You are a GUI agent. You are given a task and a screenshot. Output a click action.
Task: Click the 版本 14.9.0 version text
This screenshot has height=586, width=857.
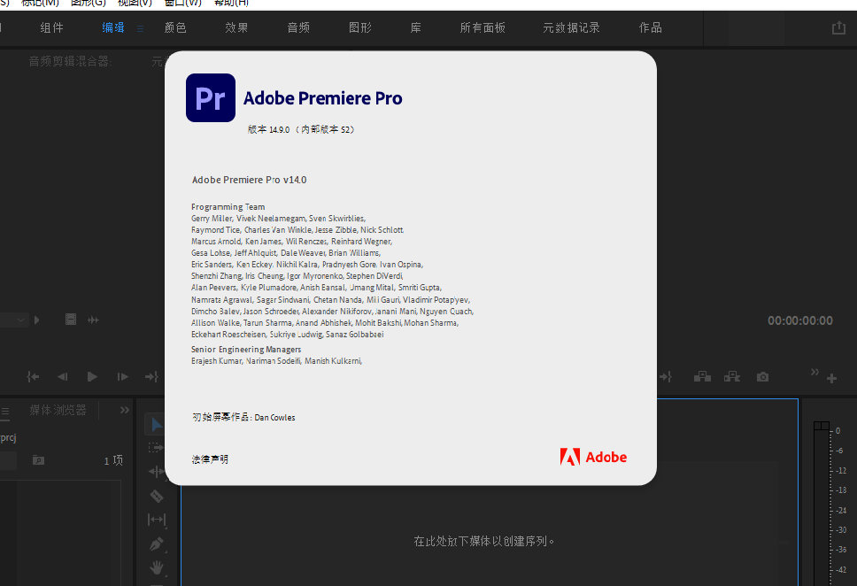click(301, 129)
